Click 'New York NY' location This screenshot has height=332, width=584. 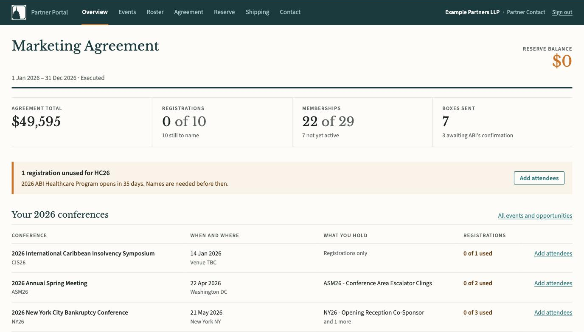coord(205,322)
